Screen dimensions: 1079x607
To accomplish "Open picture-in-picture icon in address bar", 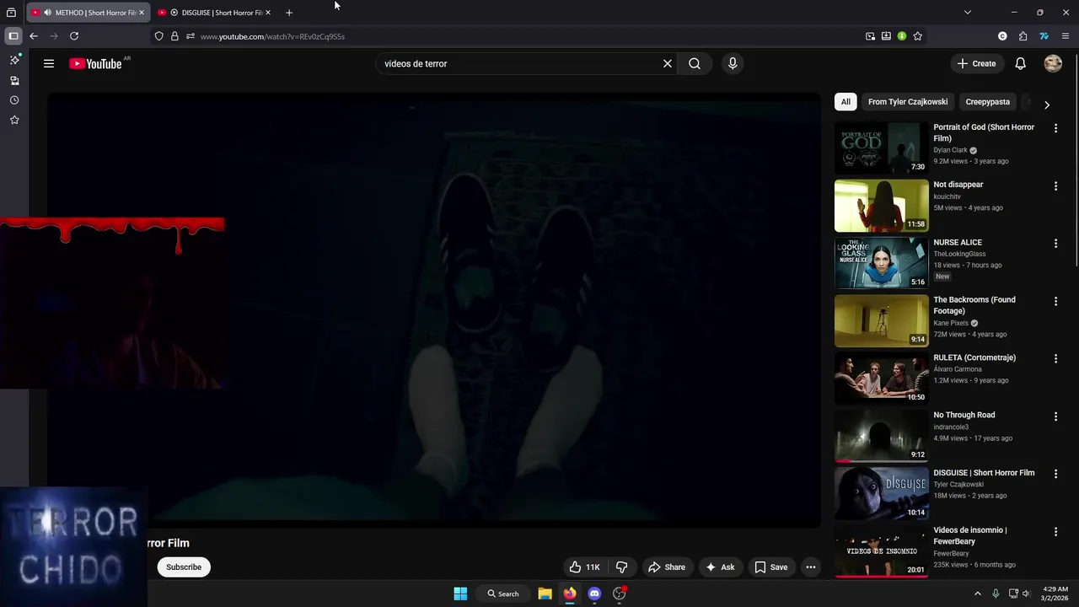I will pyautogui.click(x=870, y=36).
